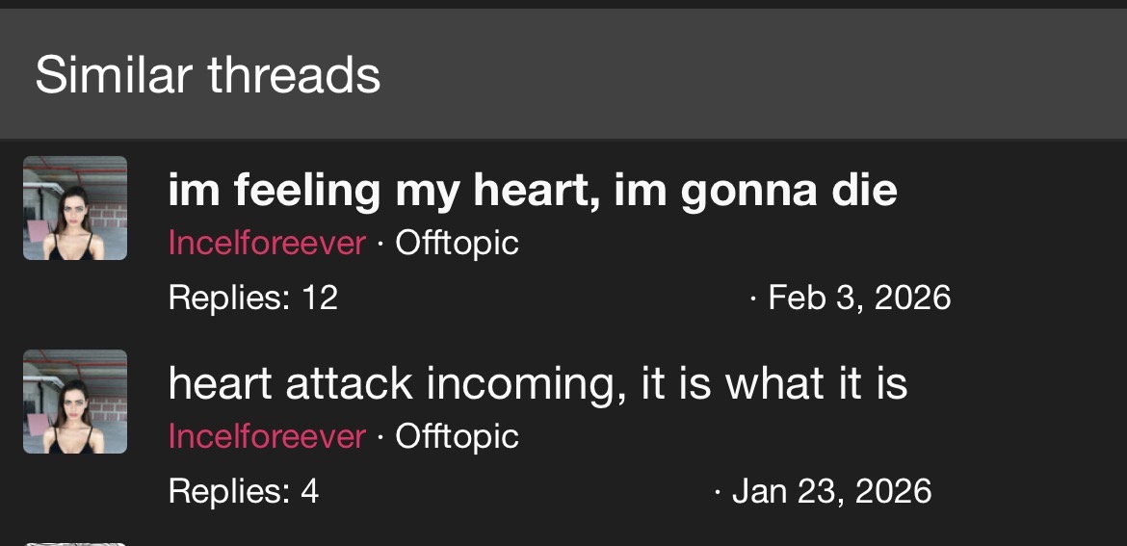Click the dot between Incelforeever and Offtopic, first thread

pos(380,244)
